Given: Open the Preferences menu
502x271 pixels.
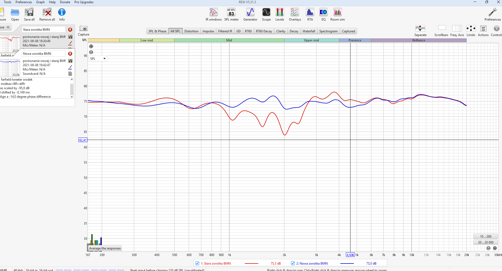Looking at the screenshot, I should (x=24, y=2).
